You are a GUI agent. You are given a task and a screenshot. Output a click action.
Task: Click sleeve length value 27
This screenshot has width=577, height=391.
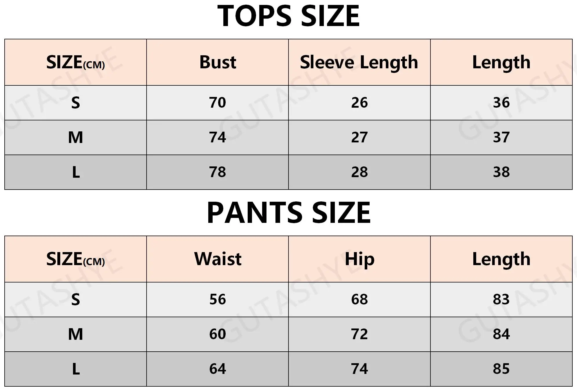(359, 137)
